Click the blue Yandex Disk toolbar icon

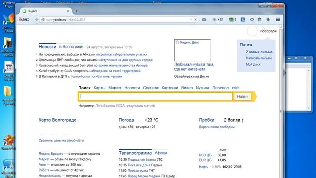[243, 20]
